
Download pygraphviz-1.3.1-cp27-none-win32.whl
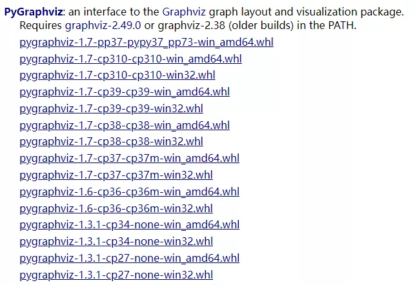116,275
